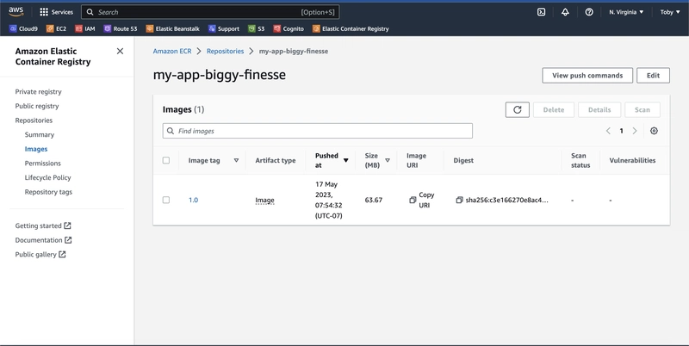Click page number 1 in pagination
This screenshot has width=689, height=346.
621,131
